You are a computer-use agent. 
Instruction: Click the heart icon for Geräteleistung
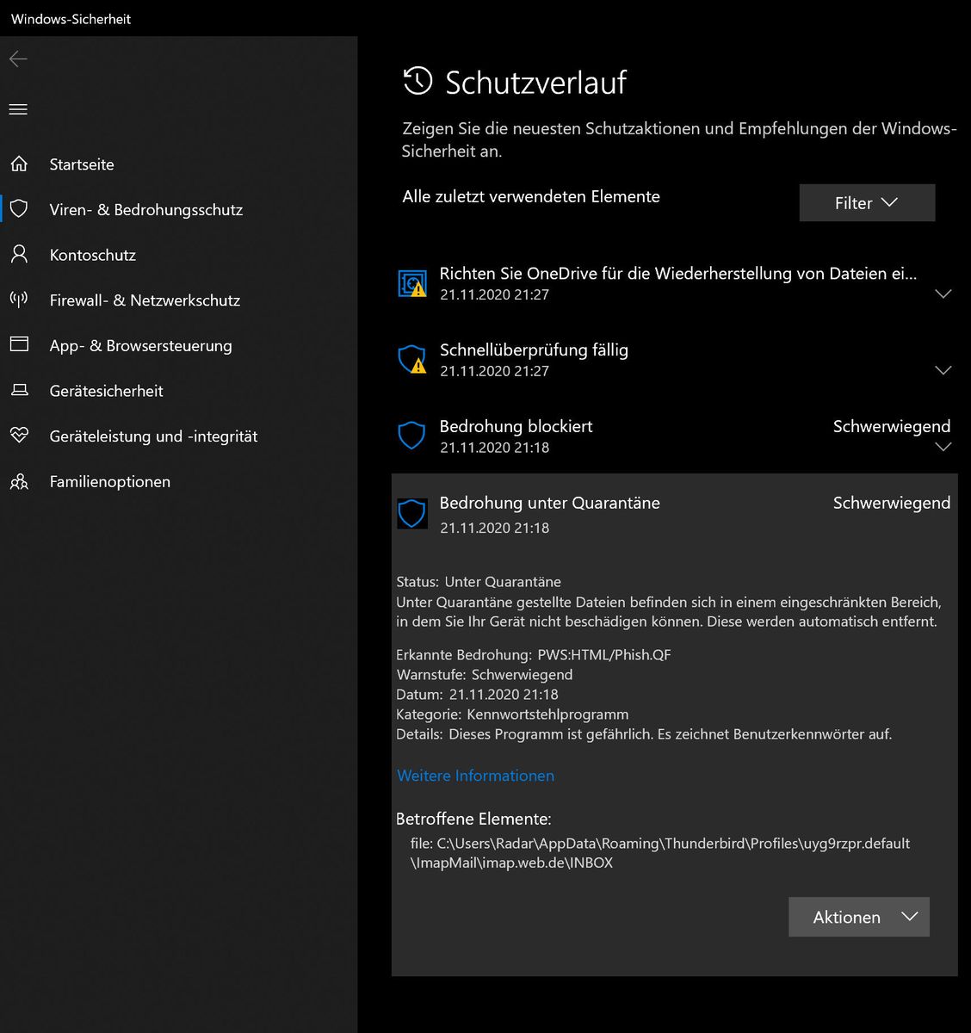(x=19, y=436)
